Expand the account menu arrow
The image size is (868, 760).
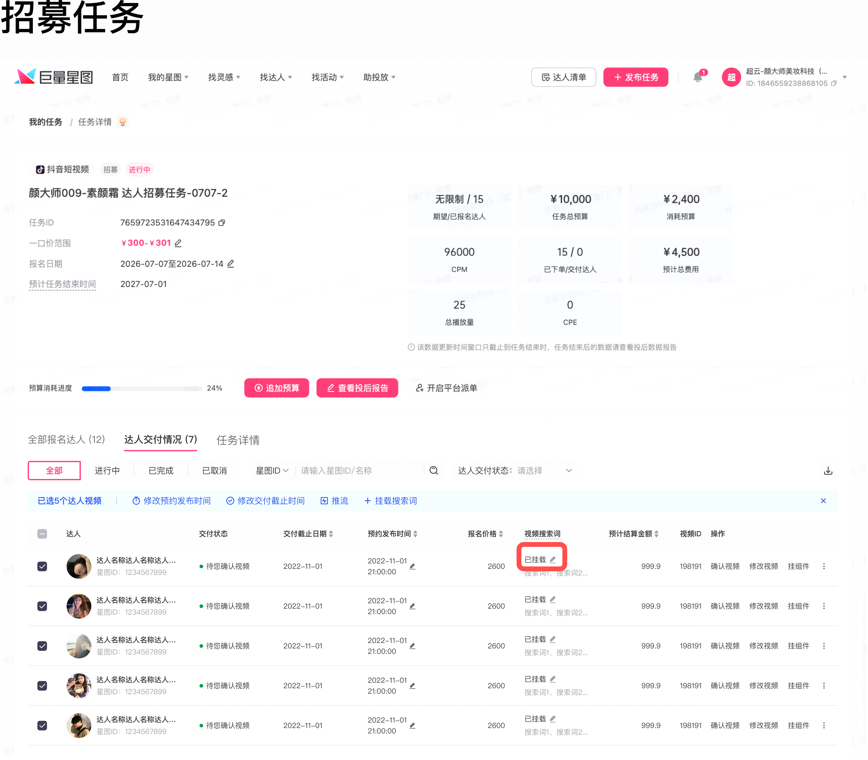pos(844,77)
